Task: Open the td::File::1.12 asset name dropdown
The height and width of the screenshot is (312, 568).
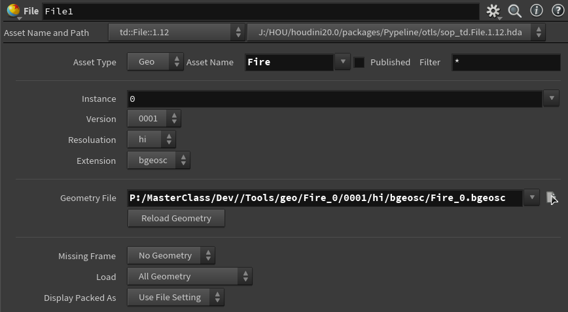Action: pyautogui.click(x=177, y=32)
